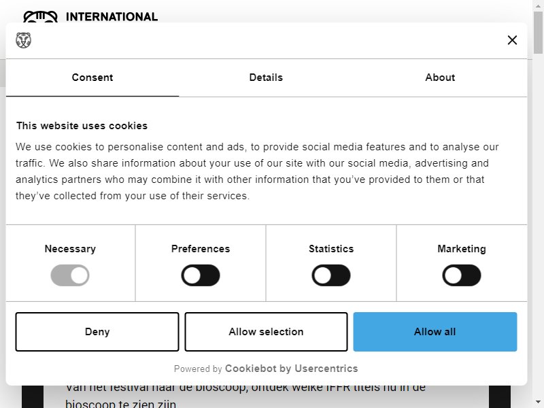The height and width of the screenshot is (408, 544).
Task: Click page scrollbar down arrow
Action: coord(539,403)
